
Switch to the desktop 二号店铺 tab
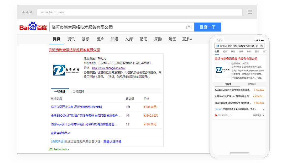(78, 91)
